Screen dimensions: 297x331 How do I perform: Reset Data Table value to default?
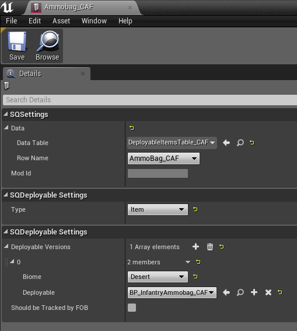pos(252,143)
